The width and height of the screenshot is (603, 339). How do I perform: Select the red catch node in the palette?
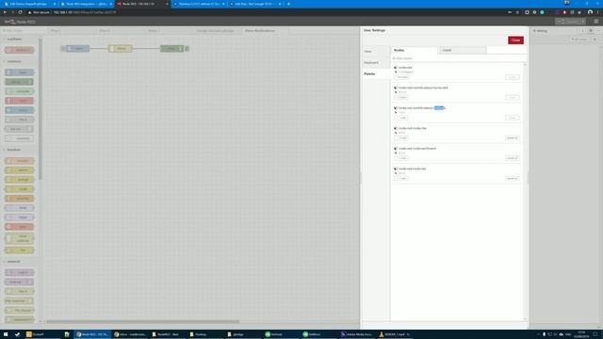(x=19, y=101)
